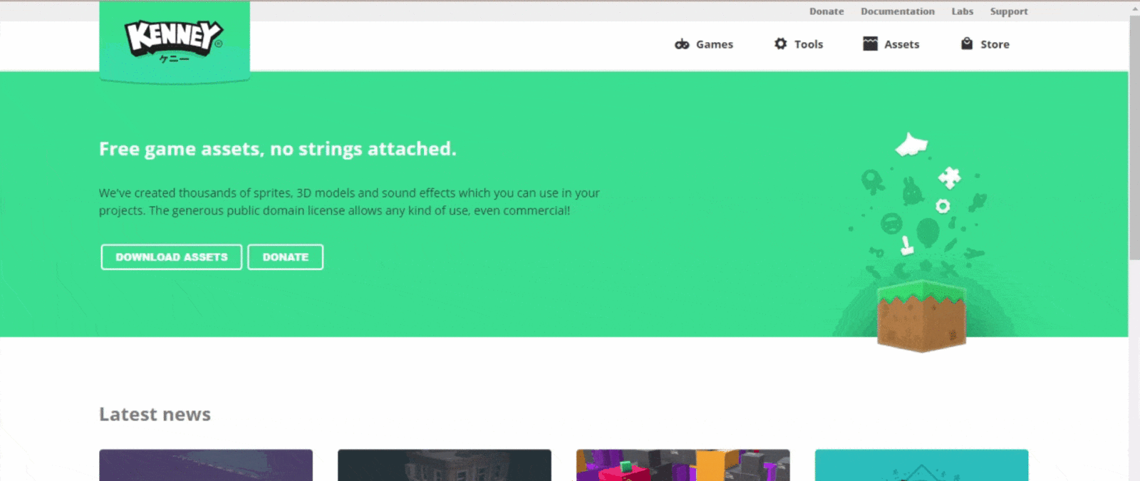Image resolution: width=1140 pixels, height=481 pixels.
Task: Click the shopping bag icon beside Store
Action: tap(967, 43)
